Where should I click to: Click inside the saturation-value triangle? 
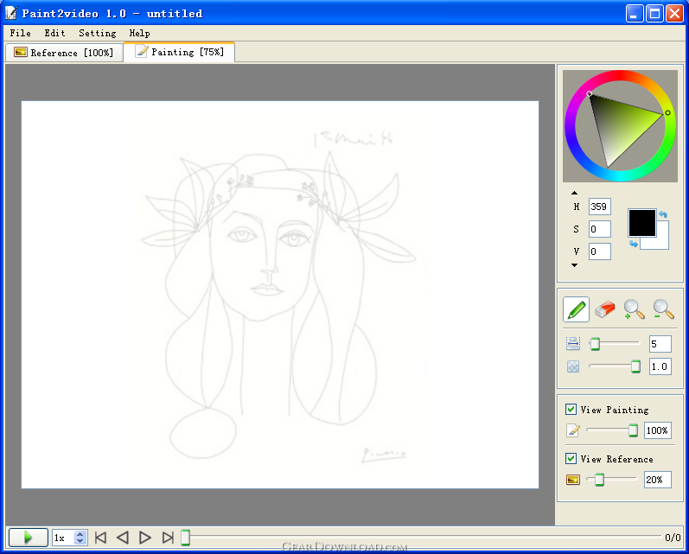tap(620, 125)
